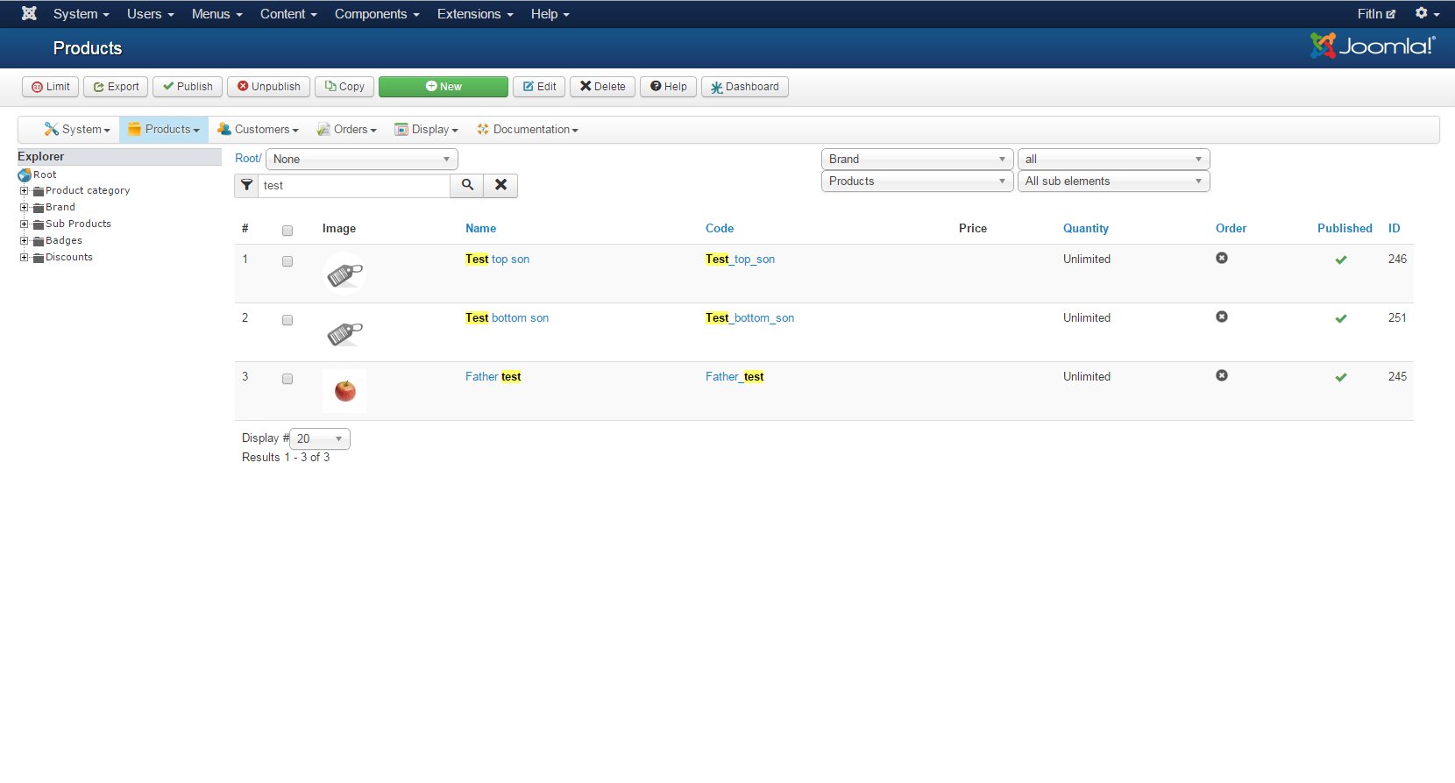The height and width of the screenshot is (783, 1455).
Task: Open the 'all' filter dropdown
Action: point(1113,159)
